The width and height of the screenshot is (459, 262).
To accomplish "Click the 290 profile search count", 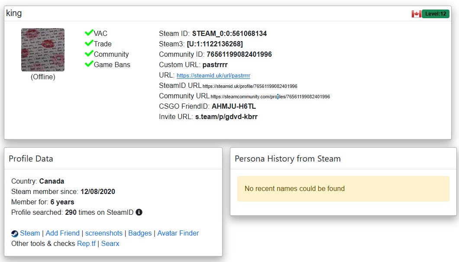I will tap(71, 213).
